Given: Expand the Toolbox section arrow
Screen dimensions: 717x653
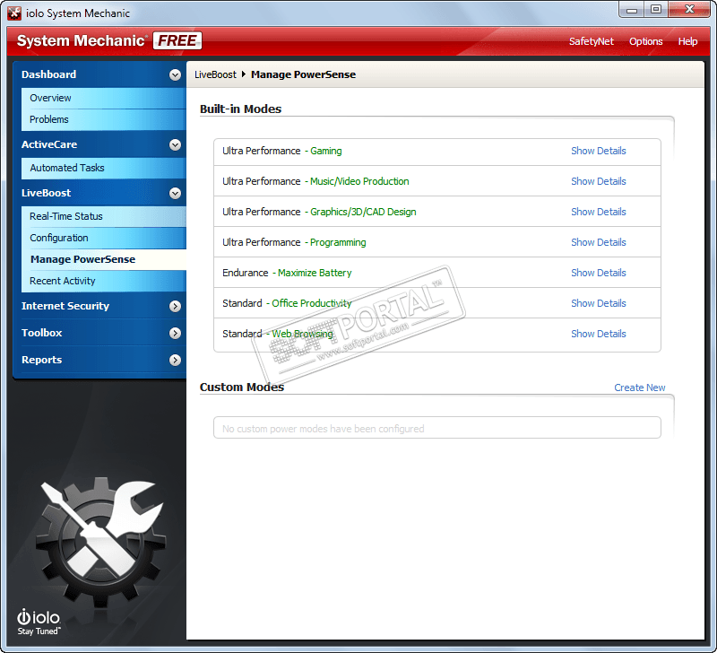Looking at the screenshot, I should pos(175,333).
